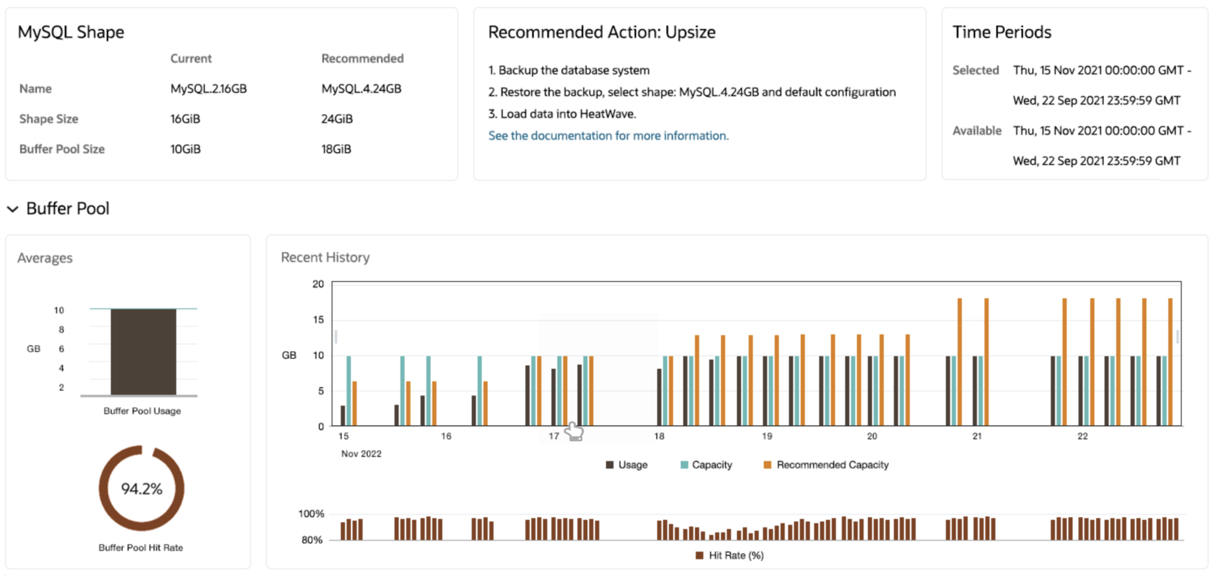
Task: Click the Buffer Pool Usage average bar
Action: click(x=143, y=352)
